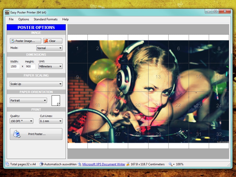Open the Mode dropdown set to Normal
Screen dimensions: 236x177
point(49,48)
